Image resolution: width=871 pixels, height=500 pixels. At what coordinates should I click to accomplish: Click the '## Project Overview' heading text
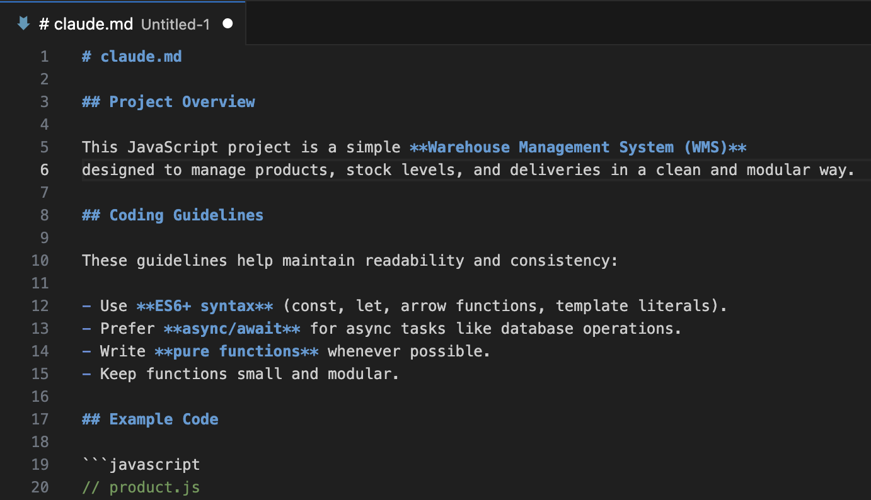(x=168, y=101)
